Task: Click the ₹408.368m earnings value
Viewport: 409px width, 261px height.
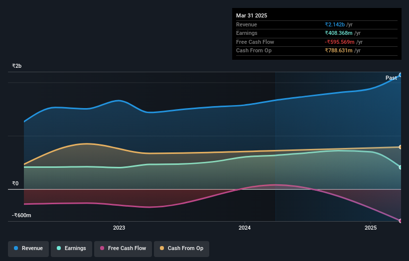Action: click(339, 33)
